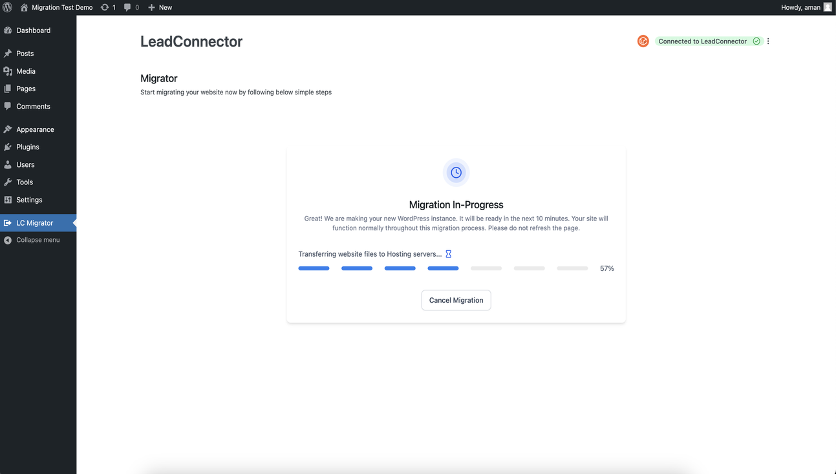The width and height of the screenshot is (836, 474).
Task: Open the LC Migrator sidebar item
Action: click(33, 222)
